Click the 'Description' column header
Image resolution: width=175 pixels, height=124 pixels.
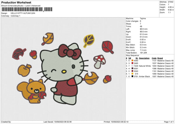[x=144, y=58]
